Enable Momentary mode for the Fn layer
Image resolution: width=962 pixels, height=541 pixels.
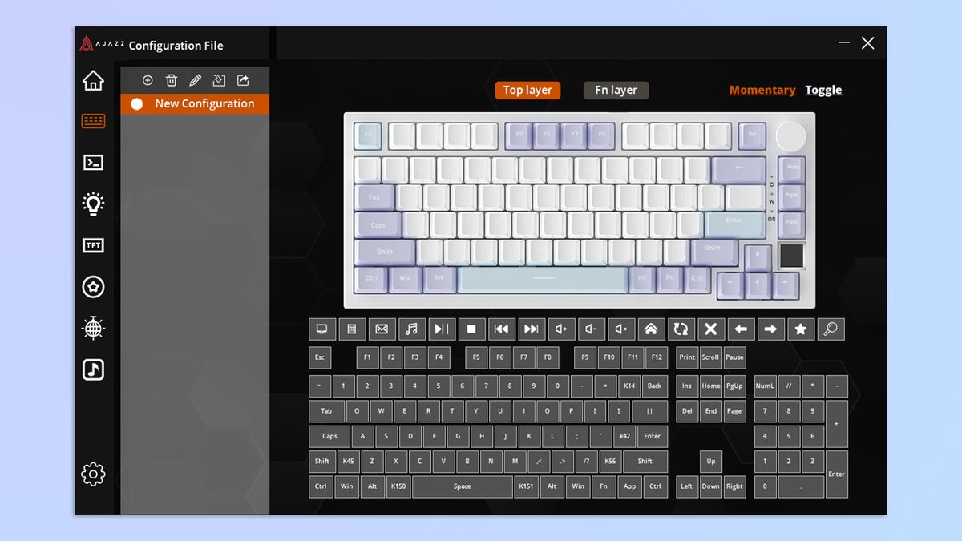[x=762, y=90]
